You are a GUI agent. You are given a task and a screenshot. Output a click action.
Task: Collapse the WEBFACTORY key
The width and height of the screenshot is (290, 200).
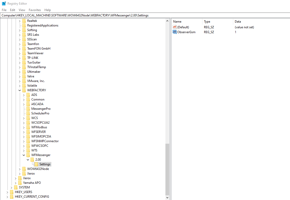tap(20, 90)
